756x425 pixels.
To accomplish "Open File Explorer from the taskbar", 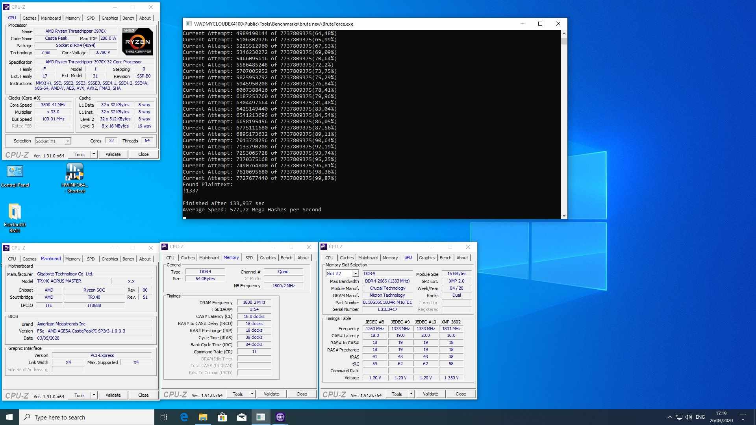I will click(203, 417).
